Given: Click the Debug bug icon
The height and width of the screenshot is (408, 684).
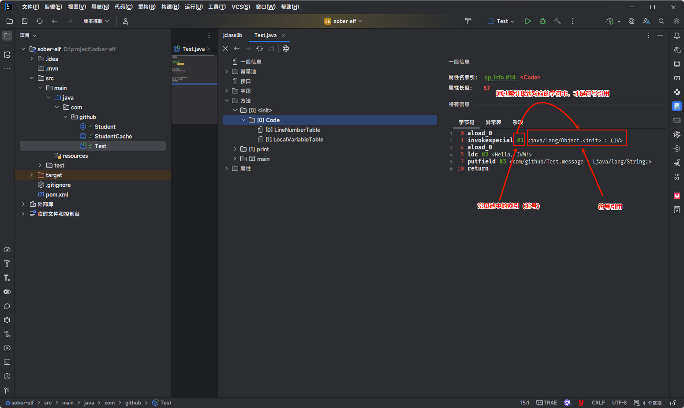Looking at the screenshot, I should (x=543, y=21).
